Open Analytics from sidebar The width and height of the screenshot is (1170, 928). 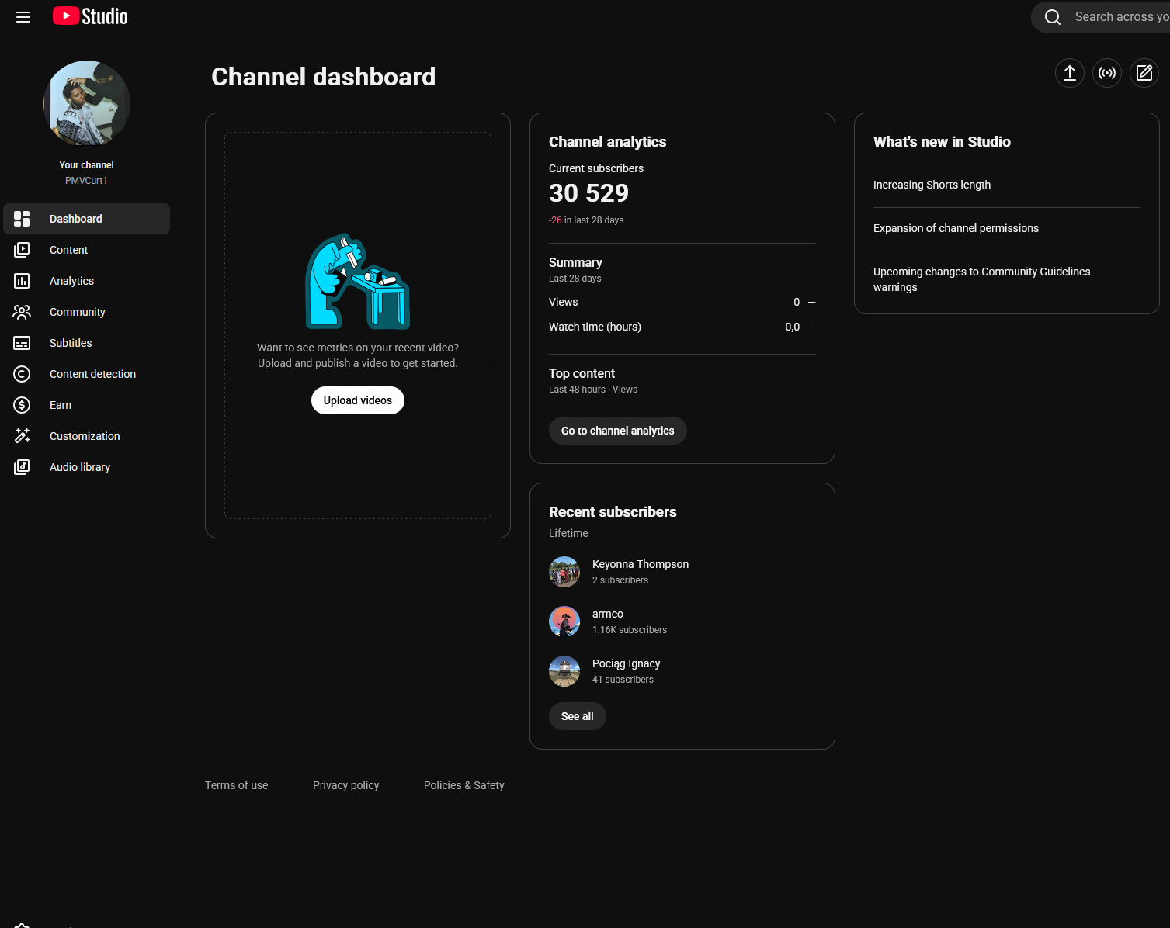tap(87, 281)
